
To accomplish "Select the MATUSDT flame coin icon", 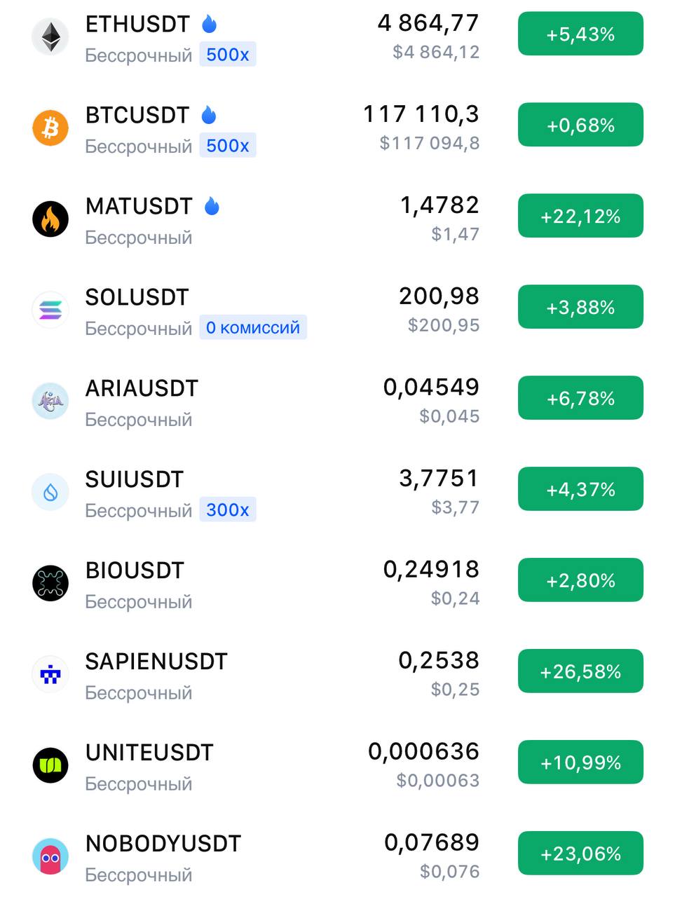I will [x=50, y=219].
